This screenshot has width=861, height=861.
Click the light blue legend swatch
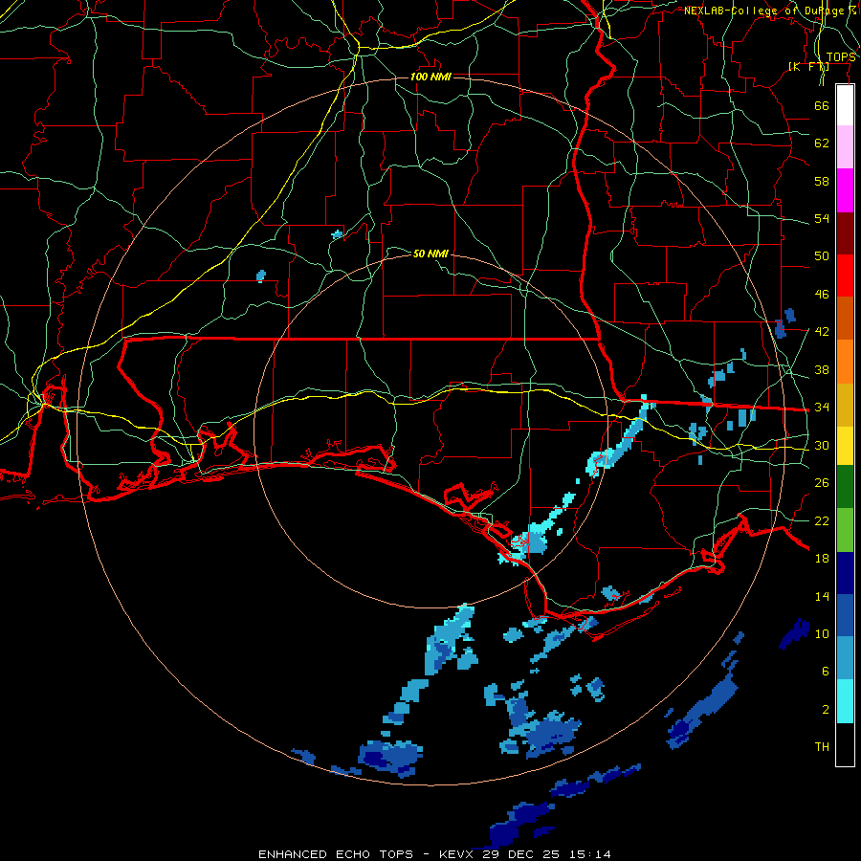(x=845, y=658)
